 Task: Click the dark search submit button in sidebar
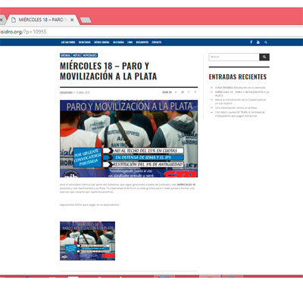264,57
